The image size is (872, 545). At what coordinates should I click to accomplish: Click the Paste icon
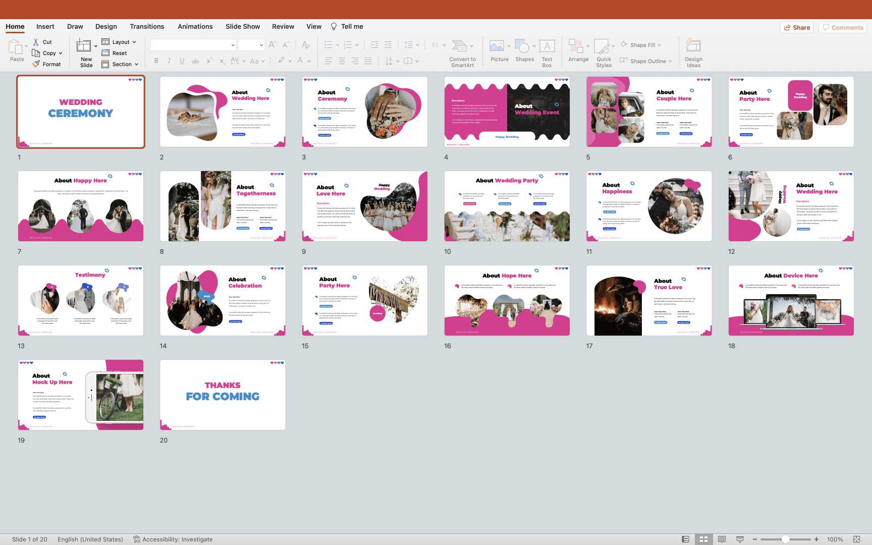[x=15, y=47]
